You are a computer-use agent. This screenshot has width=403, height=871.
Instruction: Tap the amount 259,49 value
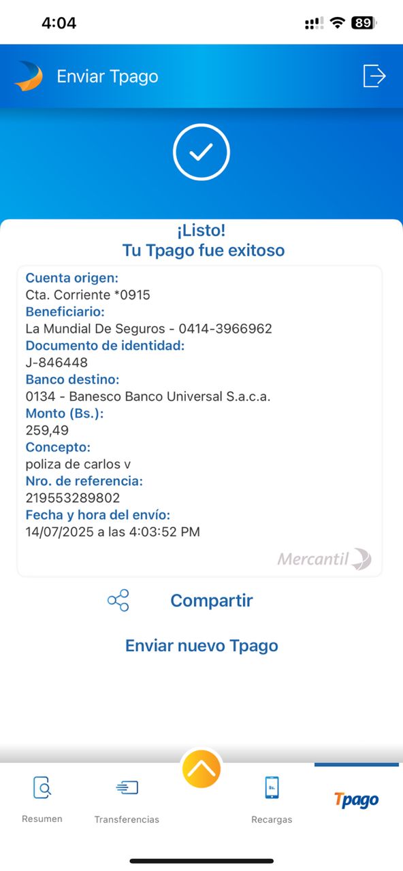pyautogui.click(x=47, y=431)
